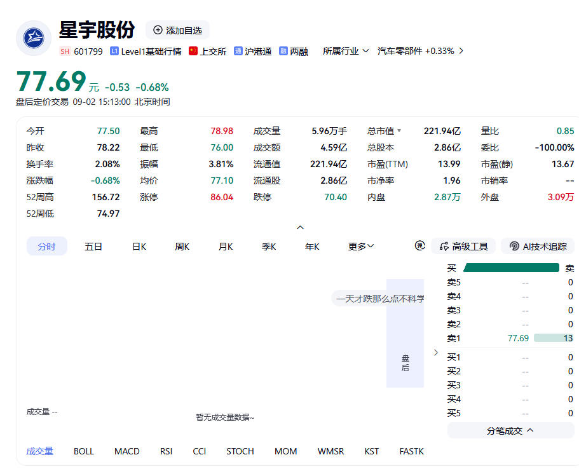Switch to the 日K chart tab
Image resolution: width=579 pixels, height=469 pixels.
click(x=139, y=247)
